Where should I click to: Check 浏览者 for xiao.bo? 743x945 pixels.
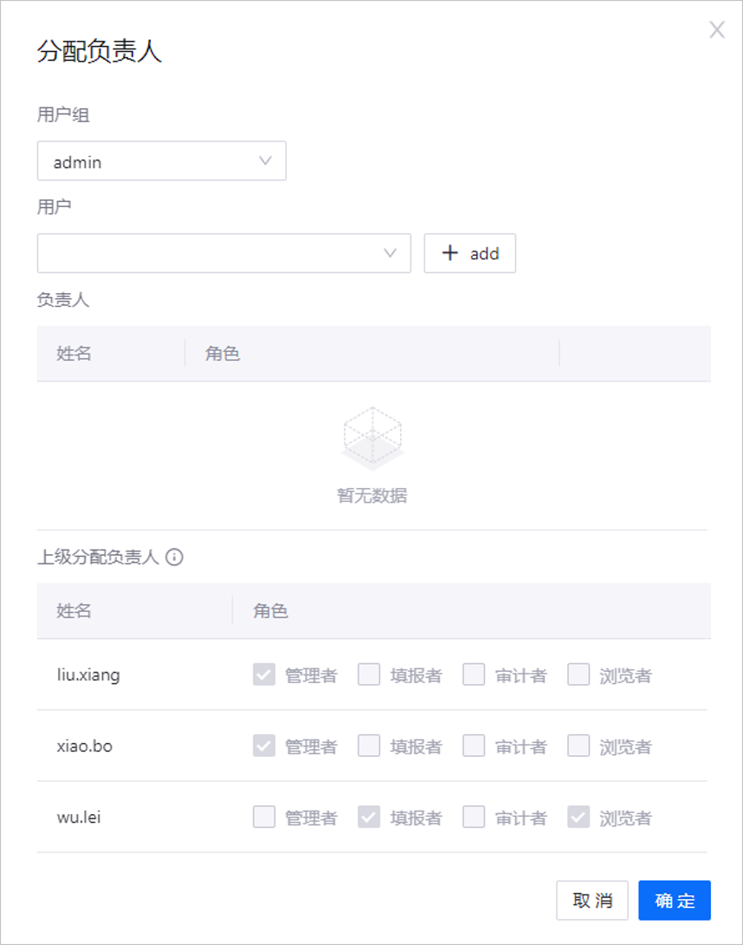[578, 746]
